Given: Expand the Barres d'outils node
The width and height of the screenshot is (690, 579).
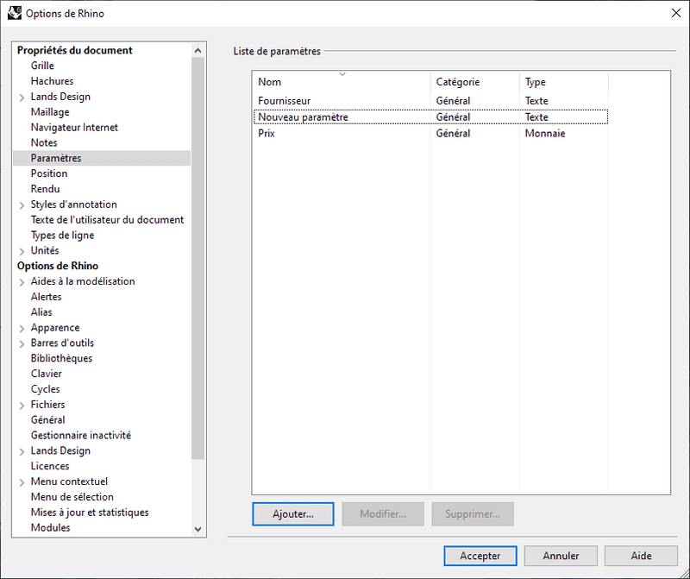Looking at the screenshot, I should coord(22,343).
